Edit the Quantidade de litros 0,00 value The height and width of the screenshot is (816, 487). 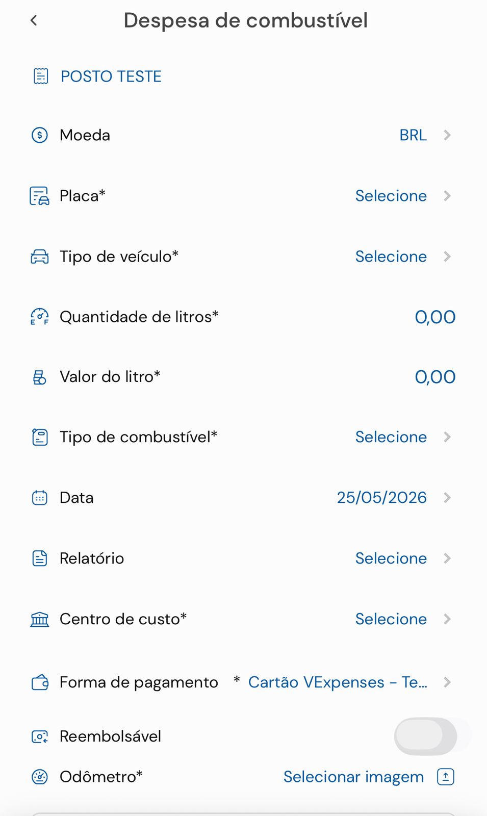[435, 317]
